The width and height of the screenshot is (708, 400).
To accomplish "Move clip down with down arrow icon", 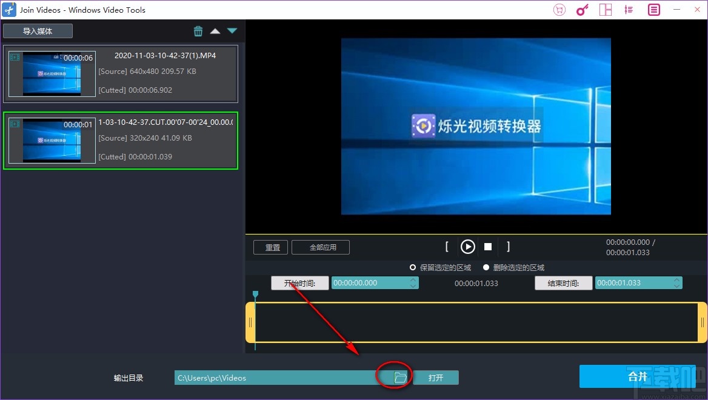I will click(232, 30).
